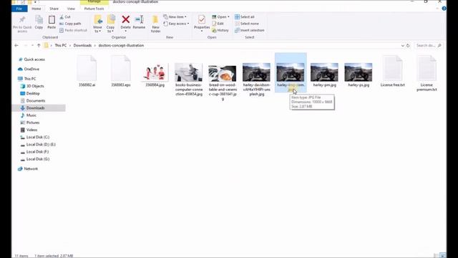Select License premium.txt file
The width and height of the screenshot is (458, 258).
(427, 73)
